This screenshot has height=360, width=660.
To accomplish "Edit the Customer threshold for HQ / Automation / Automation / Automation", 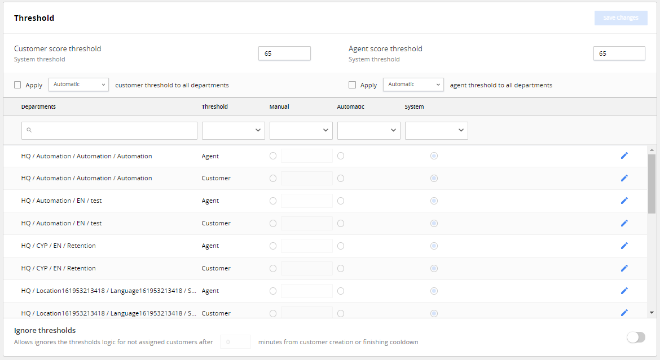I will click(624, 178).
